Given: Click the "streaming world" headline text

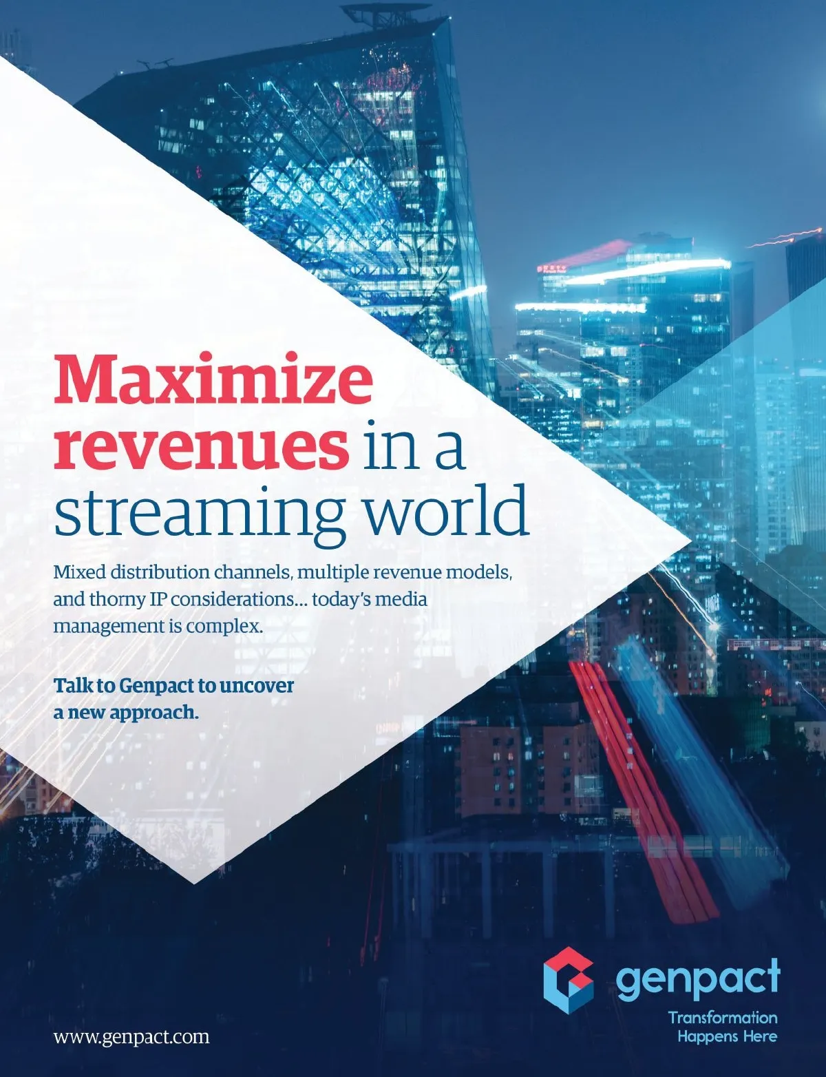Looking at the screenshot, I should tap(291, 512).
